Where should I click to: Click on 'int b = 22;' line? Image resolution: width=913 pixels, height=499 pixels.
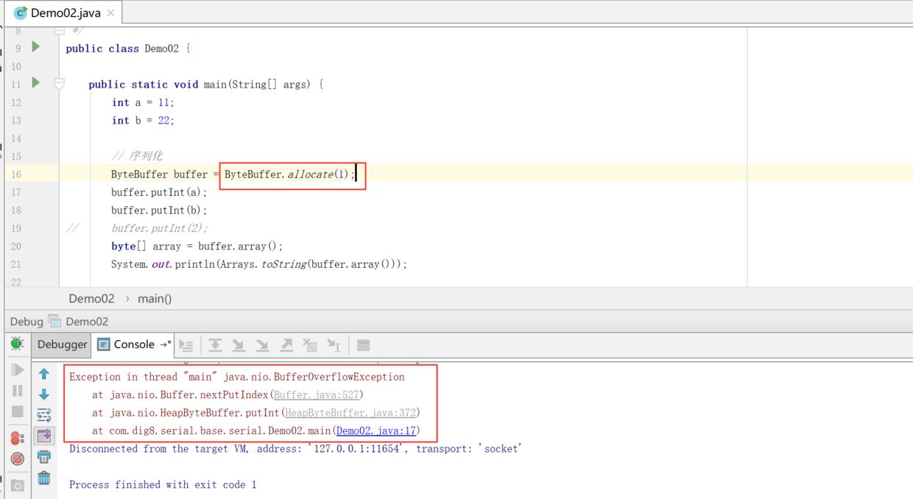pyautogui.click(x=143, y=120)
